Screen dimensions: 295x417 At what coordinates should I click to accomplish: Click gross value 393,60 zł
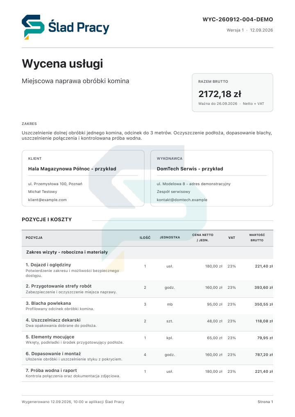[263, 288]
